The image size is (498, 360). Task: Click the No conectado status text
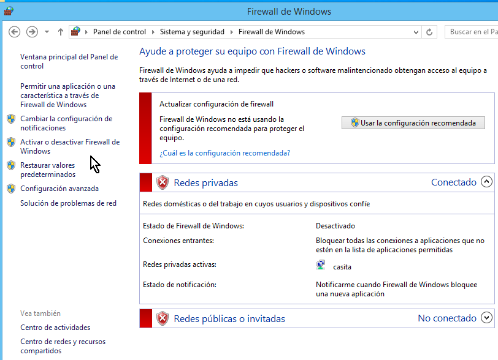(447, 318)
